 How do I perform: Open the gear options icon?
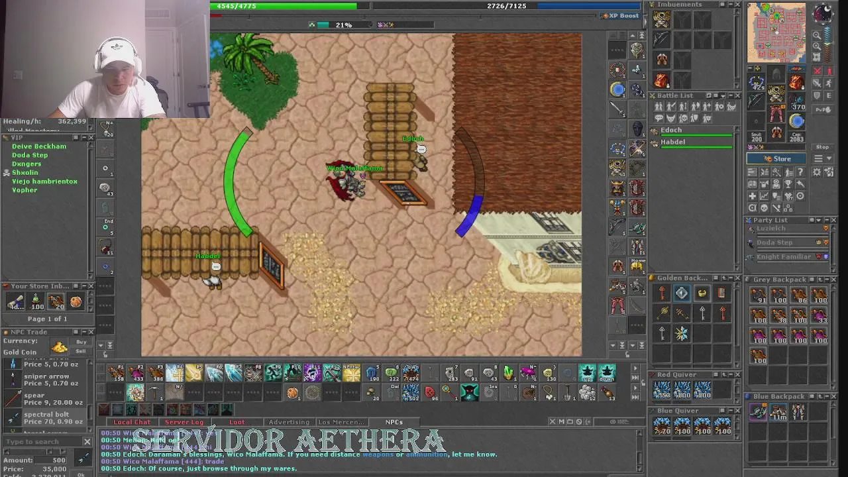[817, 172]
